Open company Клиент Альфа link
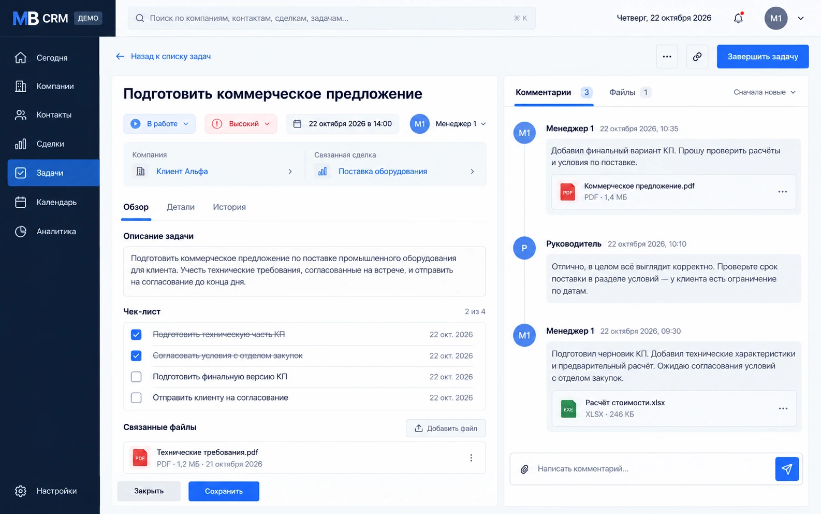The width and height of the screenshot is (821, 514). (x=182, y=172)
